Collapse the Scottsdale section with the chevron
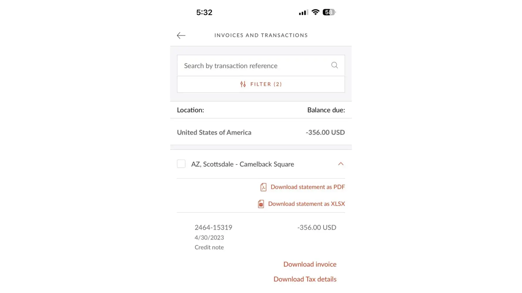 pyautogui.click(x=341, y=164)
